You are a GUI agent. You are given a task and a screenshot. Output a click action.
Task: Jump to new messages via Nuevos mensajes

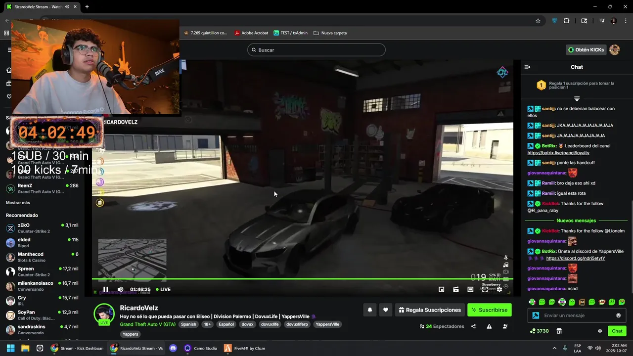(x=576, y=221)
